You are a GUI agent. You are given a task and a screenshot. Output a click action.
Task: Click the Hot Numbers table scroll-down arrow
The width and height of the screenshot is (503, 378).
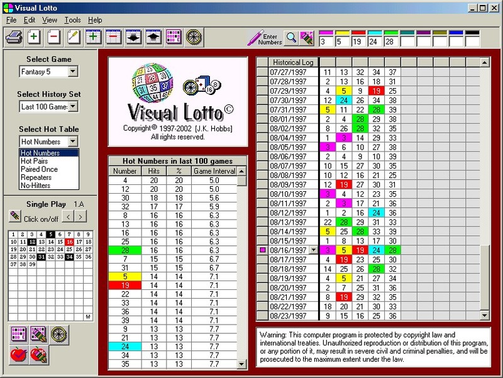[241, 364]
